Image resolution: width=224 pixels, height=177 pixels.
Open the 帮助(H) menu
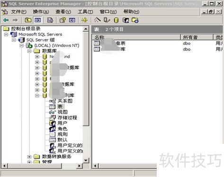pos(131,11)
